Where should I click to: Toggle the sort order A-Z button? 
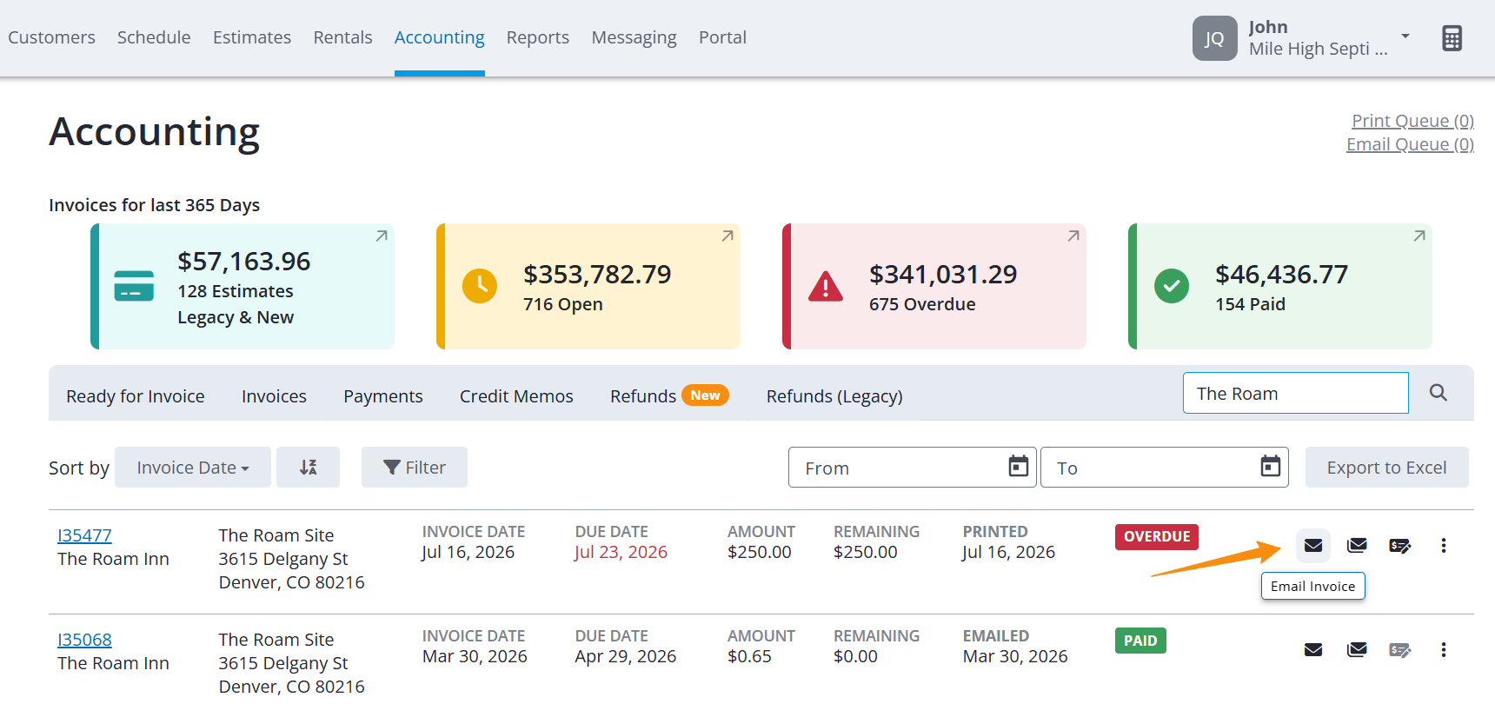308,468
